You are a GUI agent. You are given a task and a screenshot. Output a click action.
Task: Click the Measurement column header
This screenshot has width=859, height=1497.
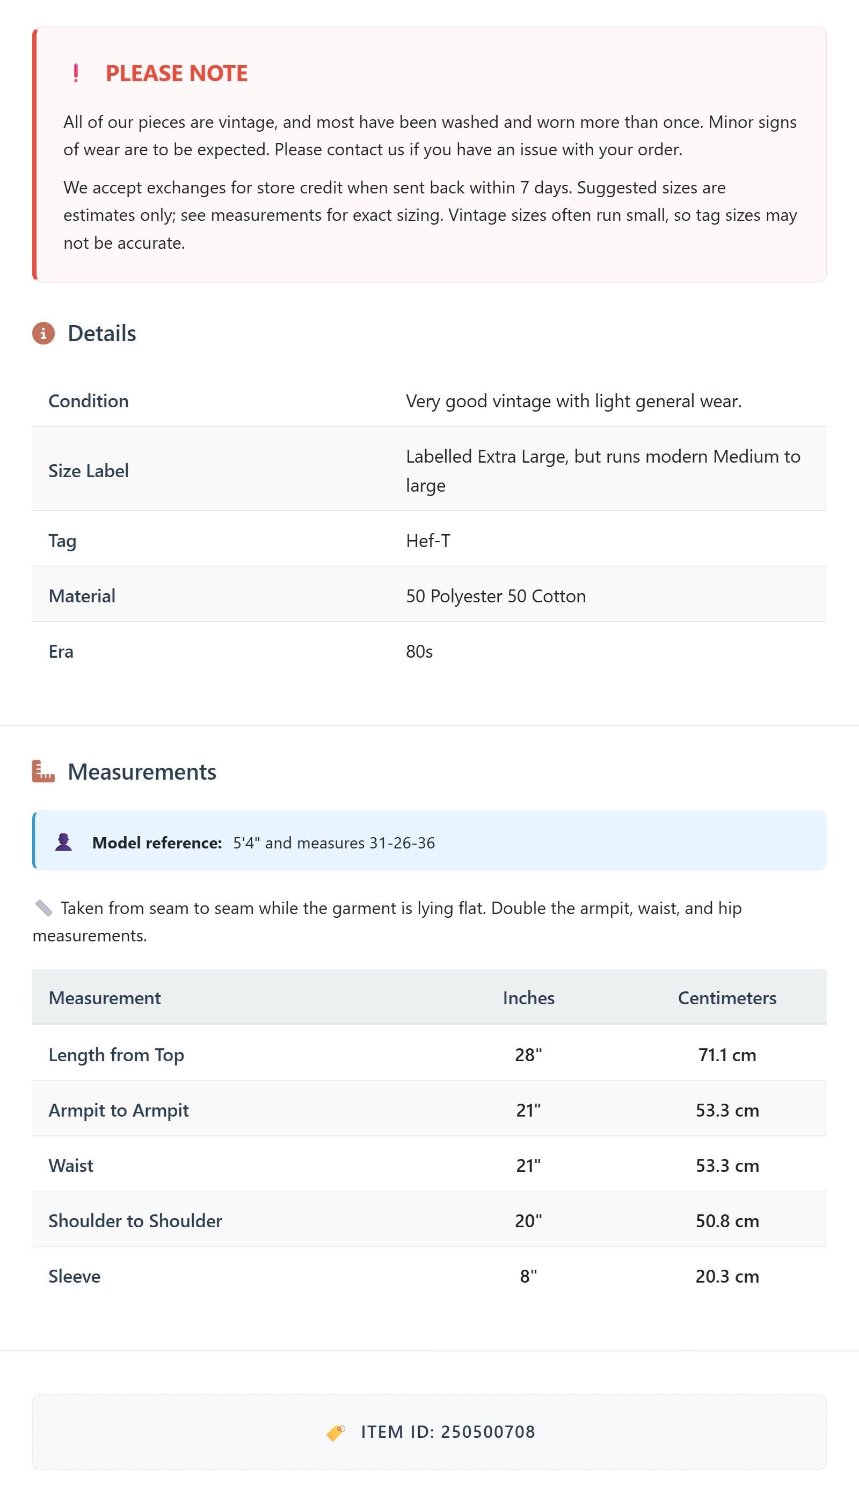coord(105,998)
